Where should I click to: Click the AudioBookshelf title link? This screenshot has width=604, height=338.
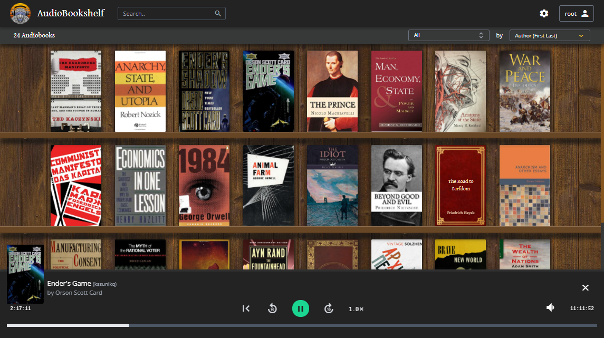pos(71,14)
